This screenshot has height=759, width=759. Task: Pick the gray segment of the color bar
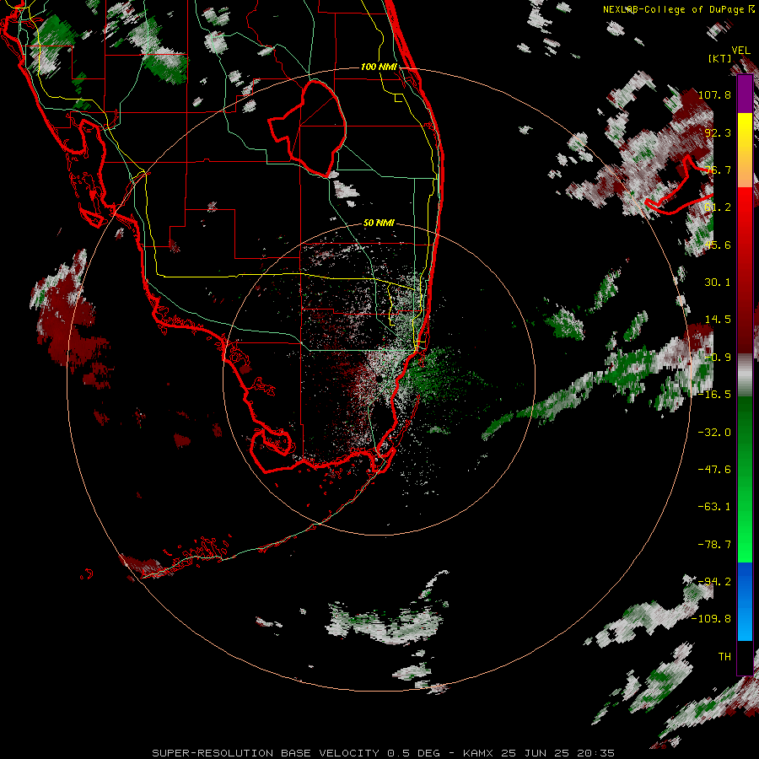coord(745,375)
